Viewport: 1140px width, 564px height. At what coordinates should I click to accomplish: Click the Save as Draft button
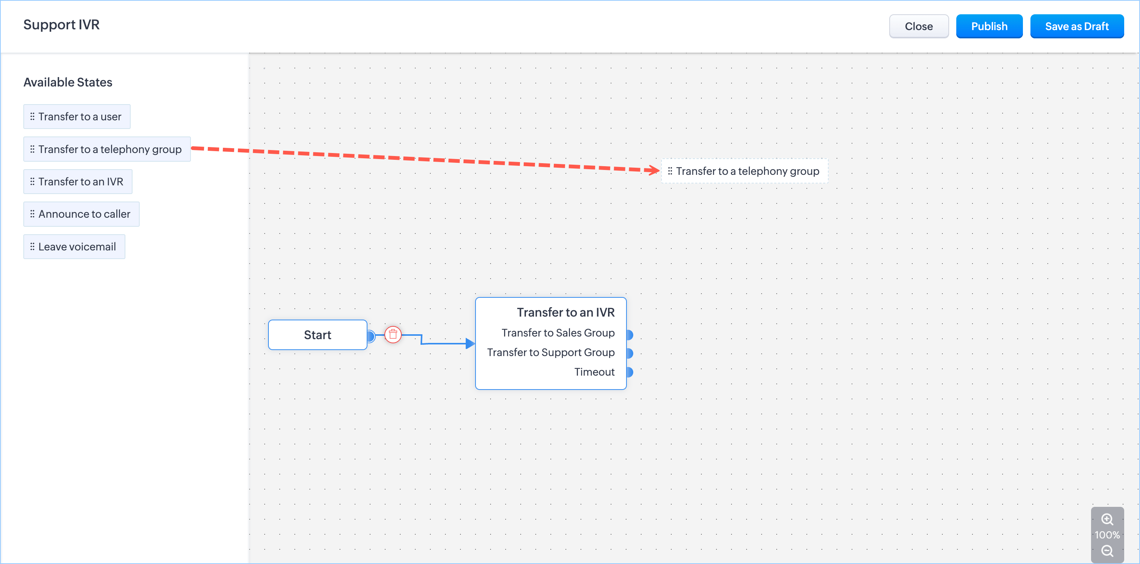pos(1076,27)
